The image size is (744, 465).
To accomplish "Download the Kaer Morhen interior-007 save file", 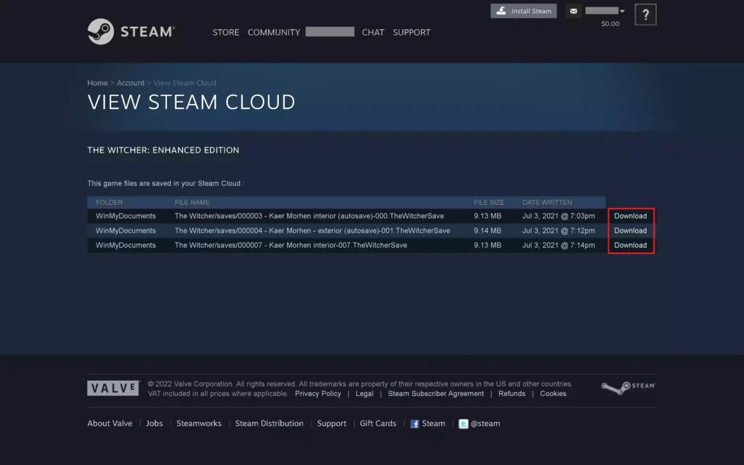I will (x=630, y=246).
